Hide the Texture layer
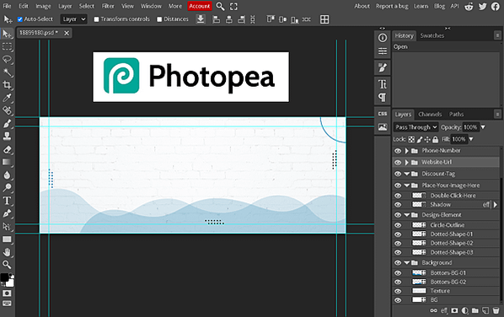 point(398,291)
